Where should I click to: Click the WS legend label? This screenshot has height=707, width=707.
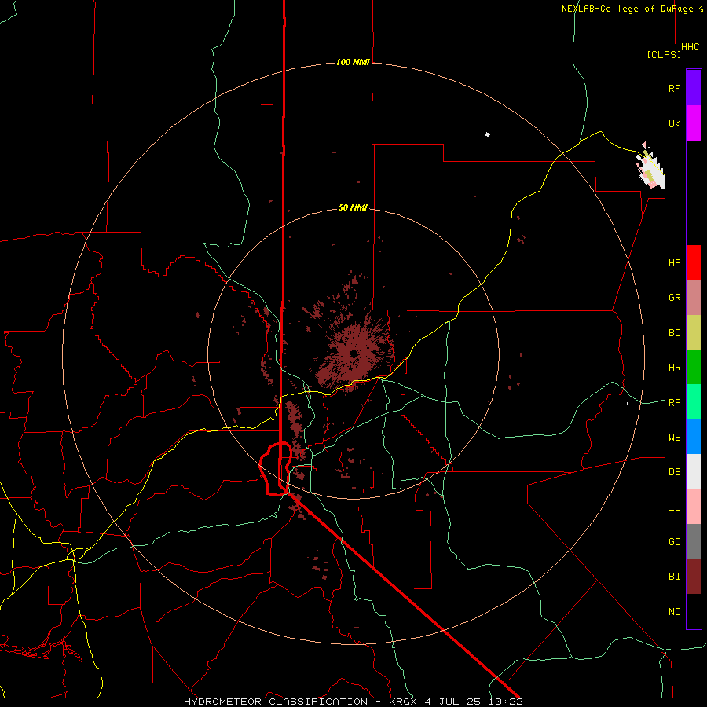675,437
